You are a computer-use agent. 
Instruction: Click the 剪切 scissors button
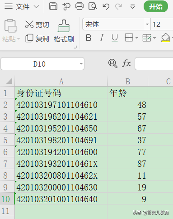click(37, 24)
